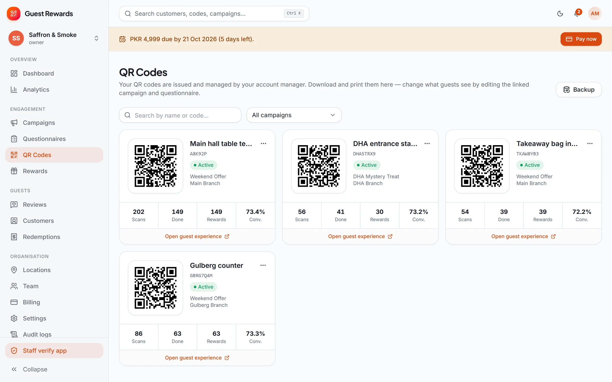Open more options for DHA entrance card
This screenshot has width=612, height=382.
click(x=427, y=144)
